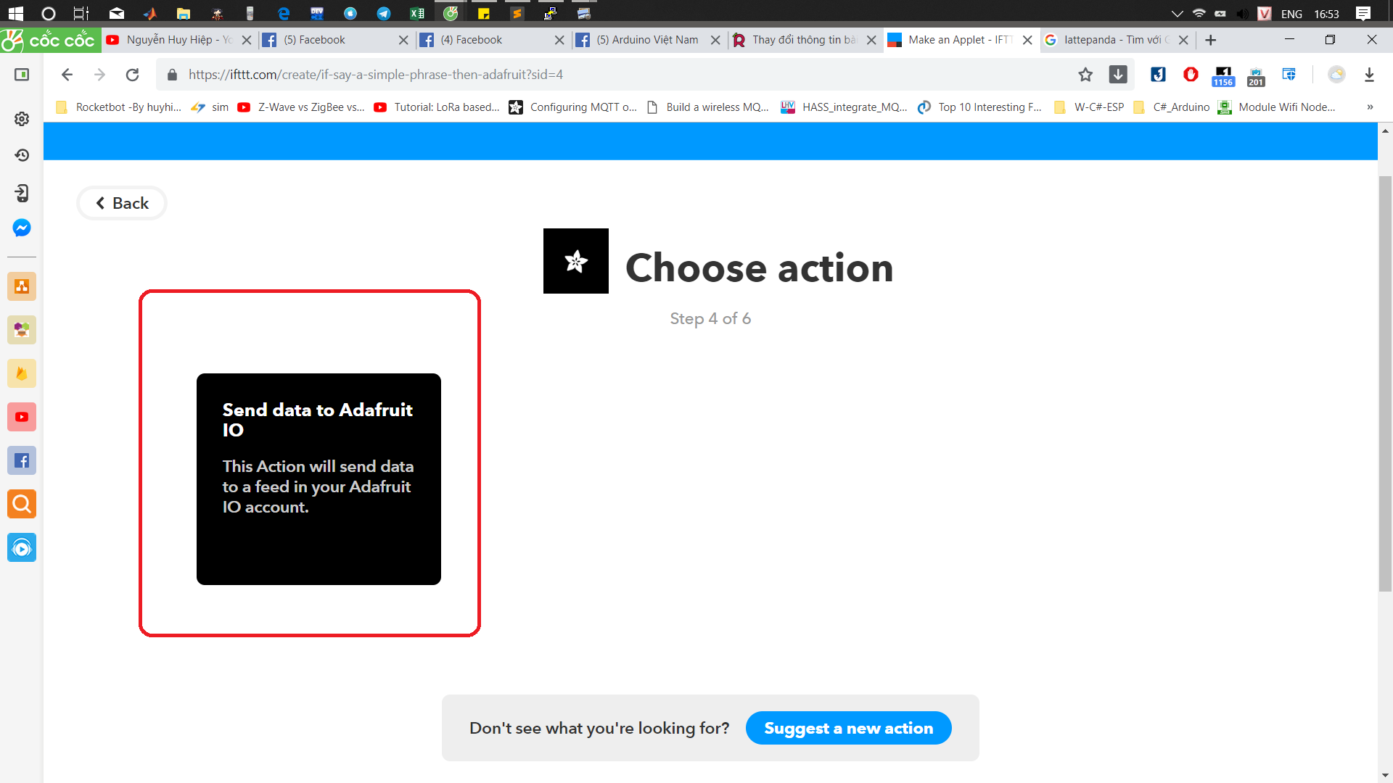Open the Windows Start menu
Screen dimensions: 1393x783
point(15,13)
